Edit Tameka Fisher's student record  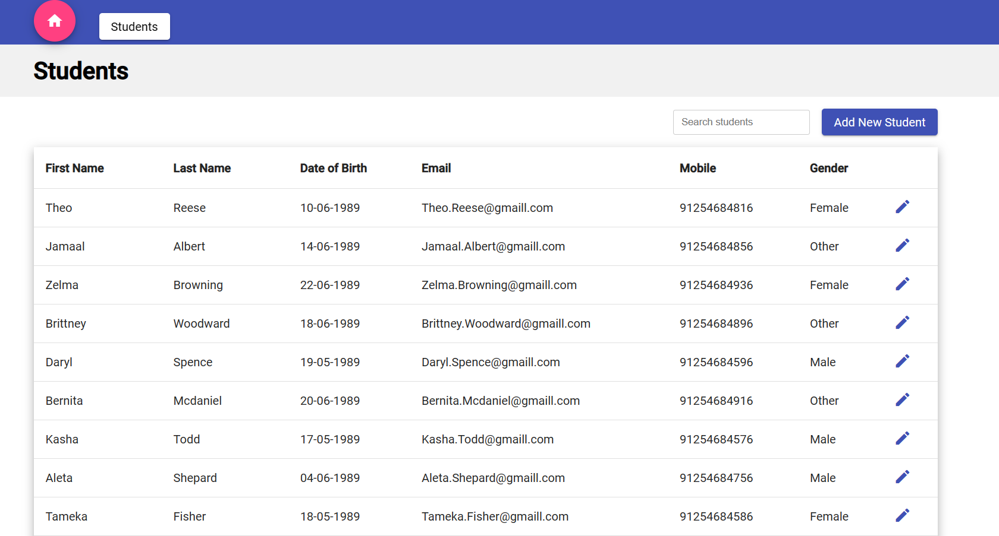pyautogui.click(x=902, y=515)
